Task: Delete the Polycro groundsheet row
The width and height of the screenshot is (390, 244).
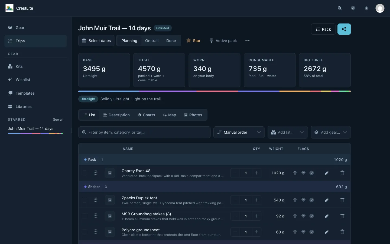Action: (x=342, y=232)
